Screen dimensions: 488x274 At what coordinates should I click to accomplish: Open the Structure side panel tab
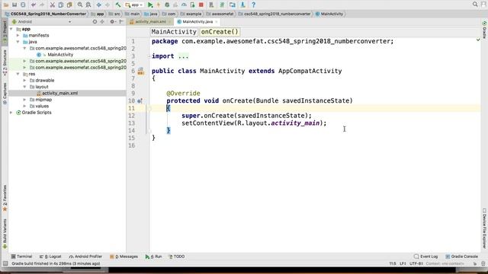coord(5,62)
